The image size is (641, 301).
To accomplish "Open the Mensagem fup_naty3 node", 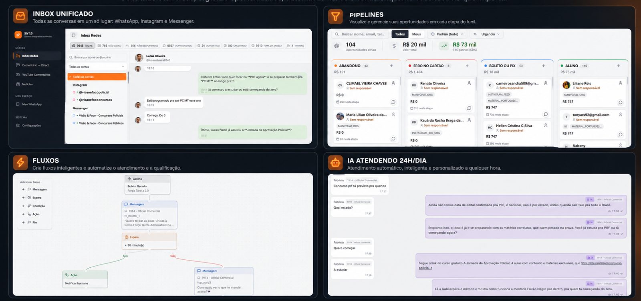I will pos(224,281).
